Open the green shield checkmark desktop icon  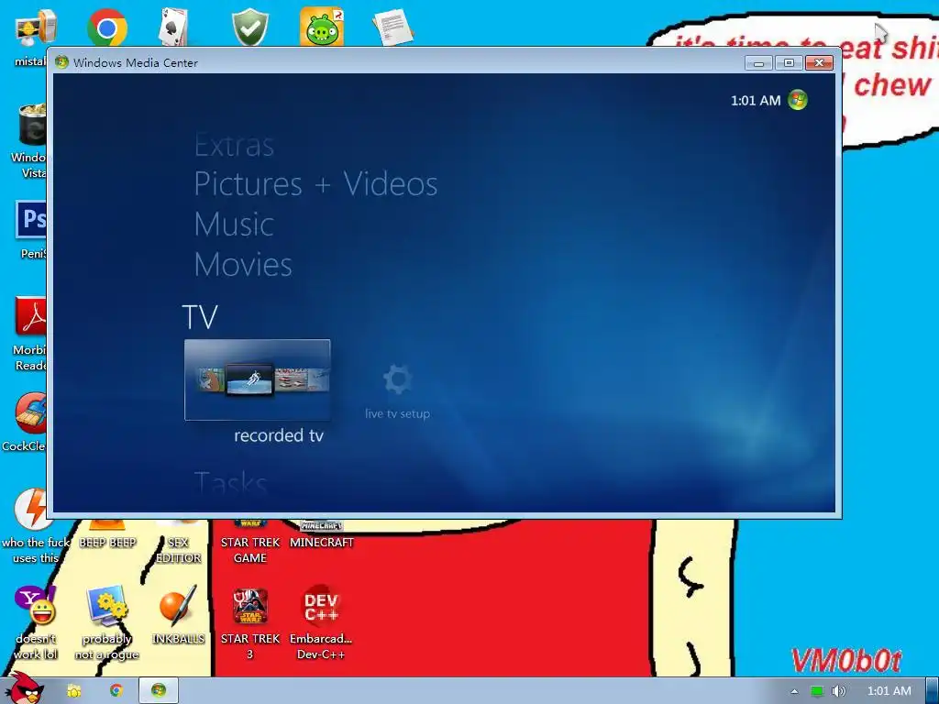click(249, 27)
